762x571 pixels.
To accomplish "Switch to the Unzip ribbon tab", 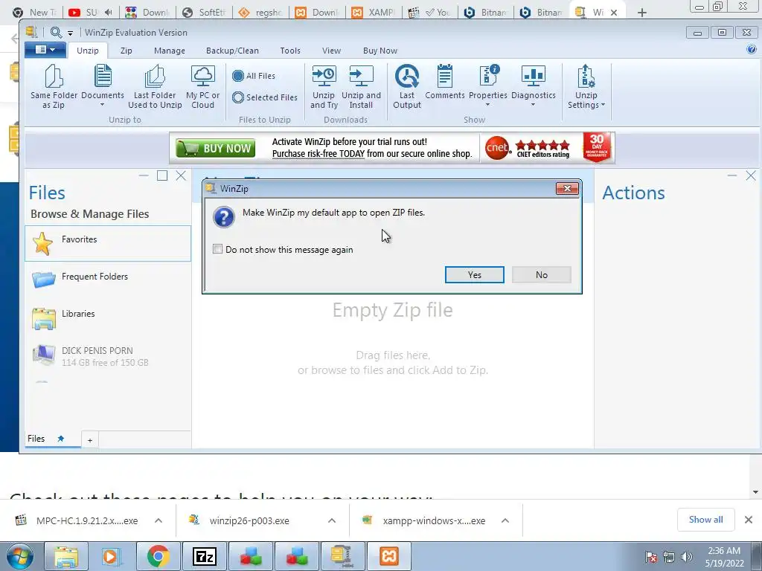I will (x=88, y=51).
